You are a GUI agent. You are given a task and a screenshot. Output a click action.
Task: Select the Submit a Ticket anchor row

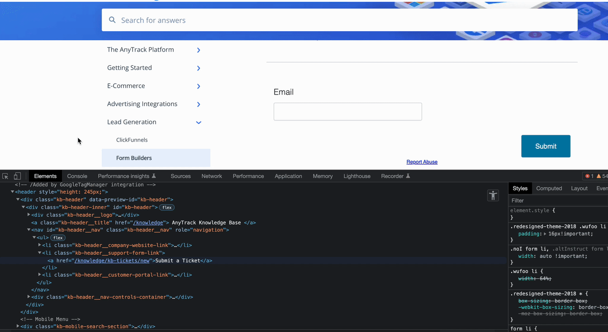pos(253,261)
